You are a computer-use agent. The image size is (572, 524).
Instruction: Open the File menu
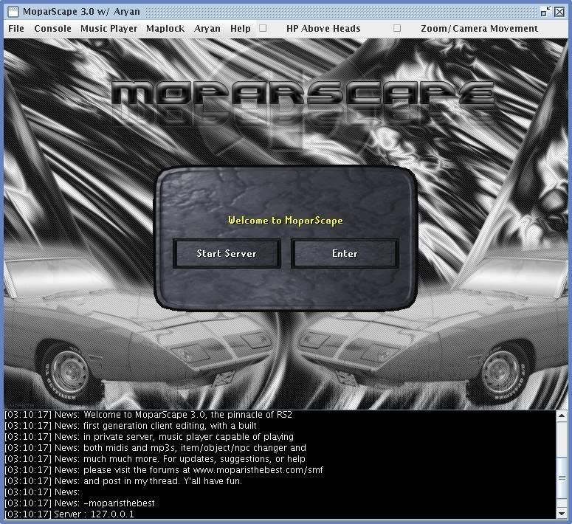(x=16, y=29)
